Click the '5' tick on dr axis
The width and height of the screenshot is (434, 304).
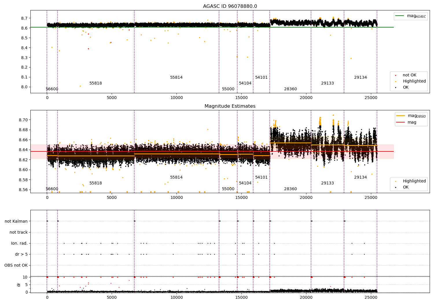[27, 285]
